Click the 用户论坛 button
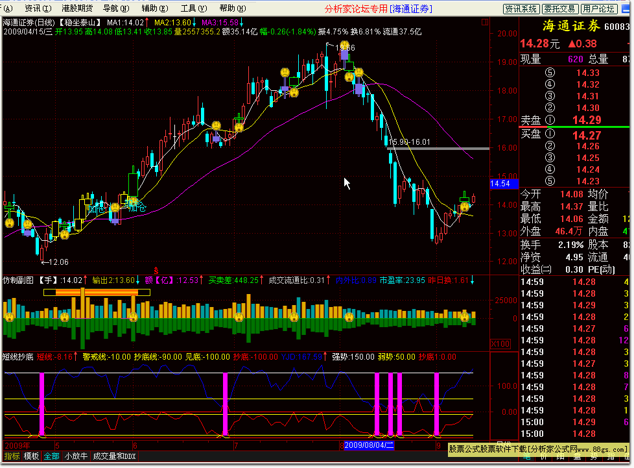 (598, 9)
